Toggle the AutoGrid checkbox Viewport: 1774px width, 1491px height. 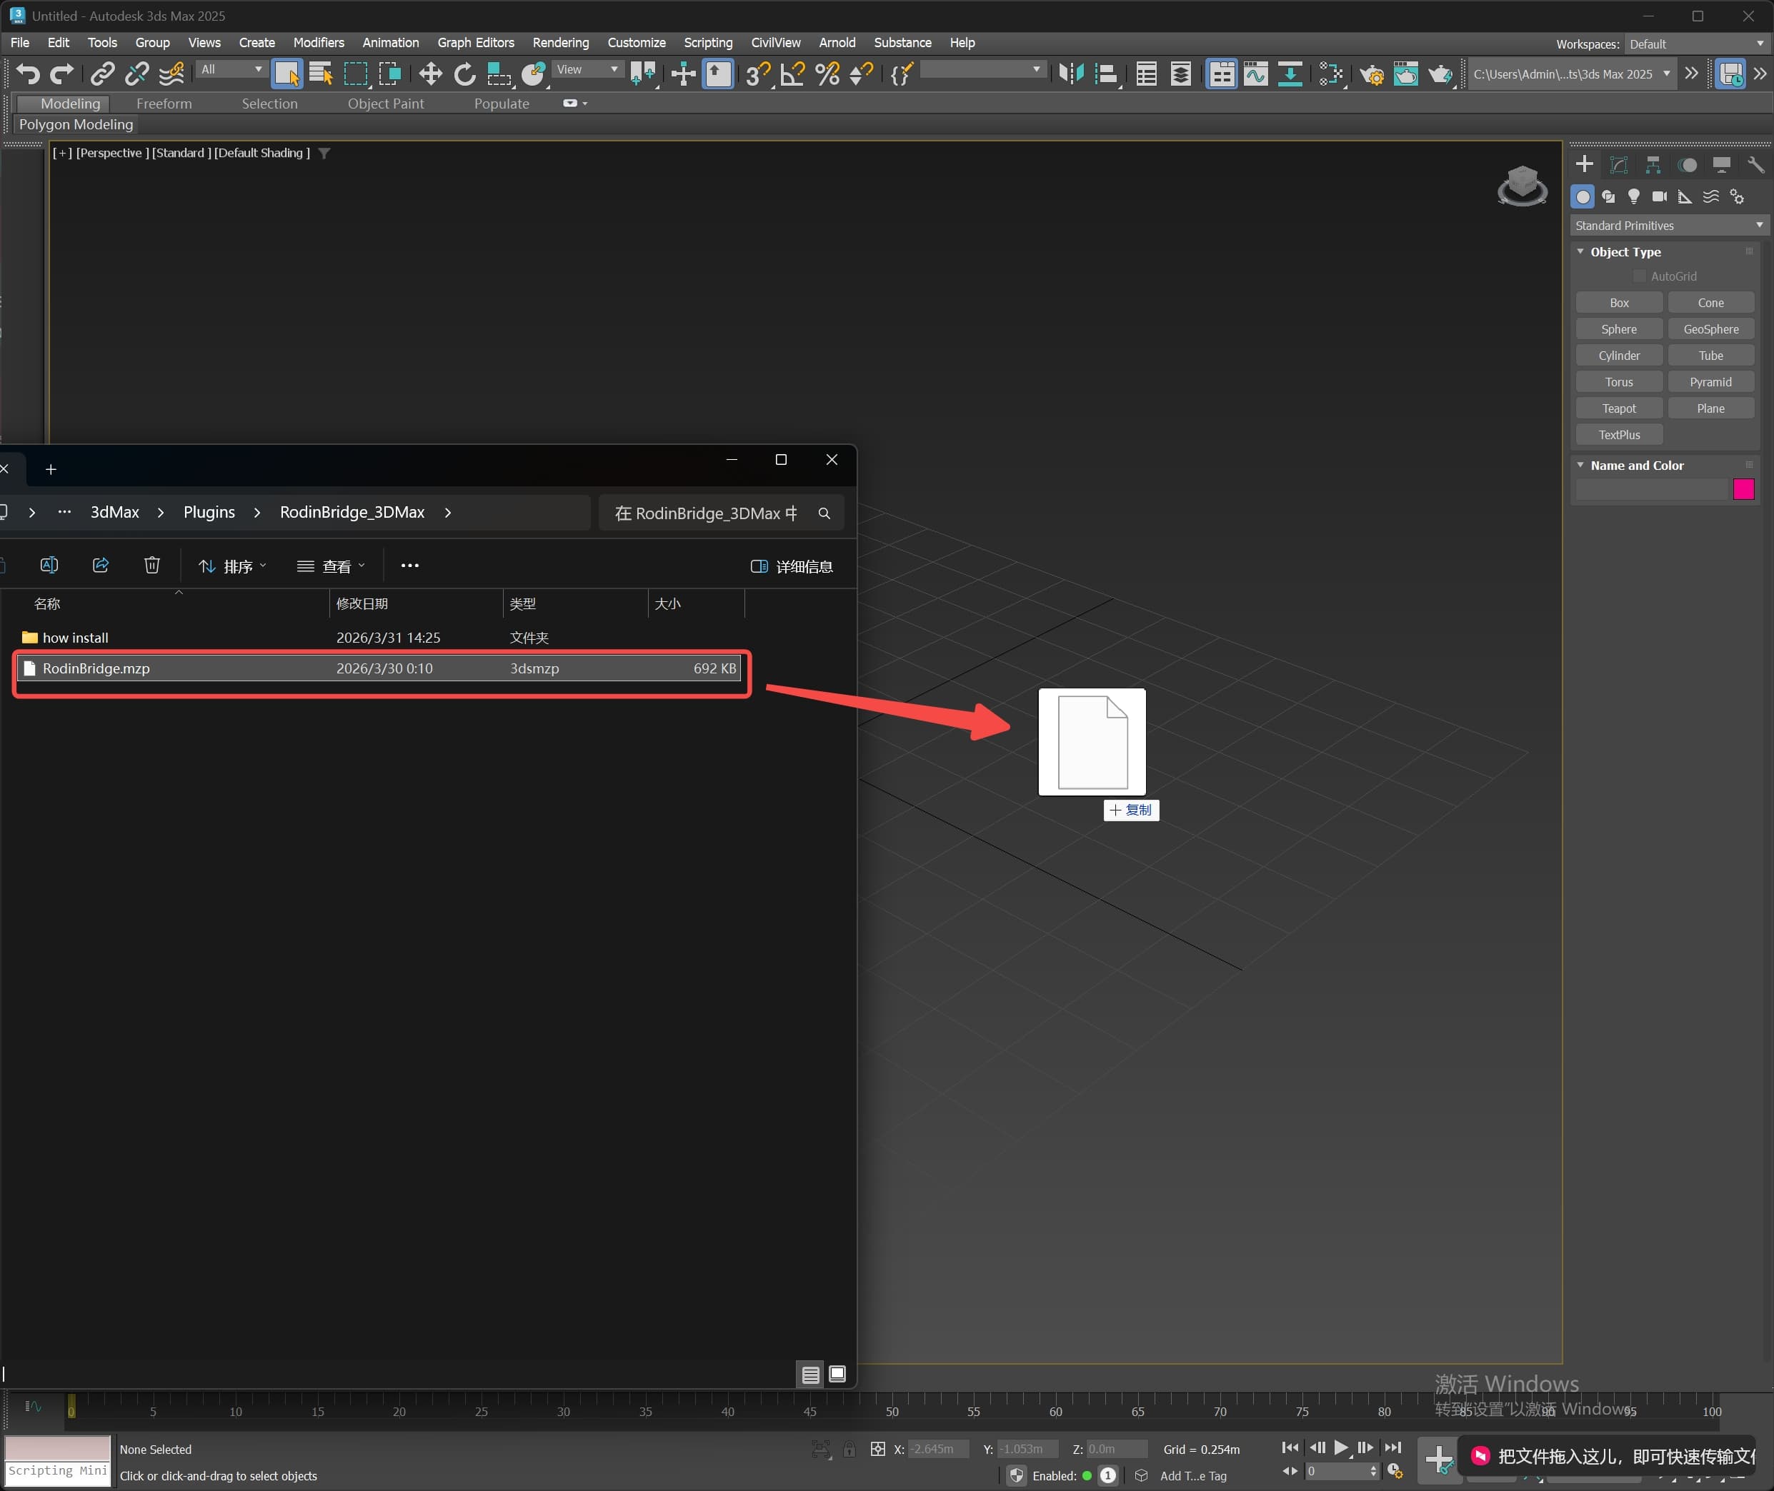pyautogui.click(x=1640, y=276)
